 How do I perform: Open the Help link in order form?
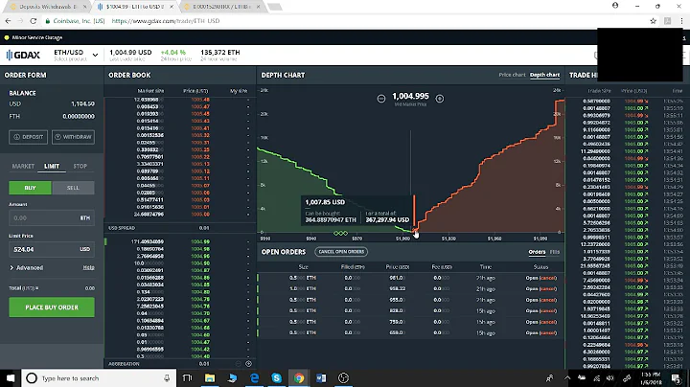point(88,267)
